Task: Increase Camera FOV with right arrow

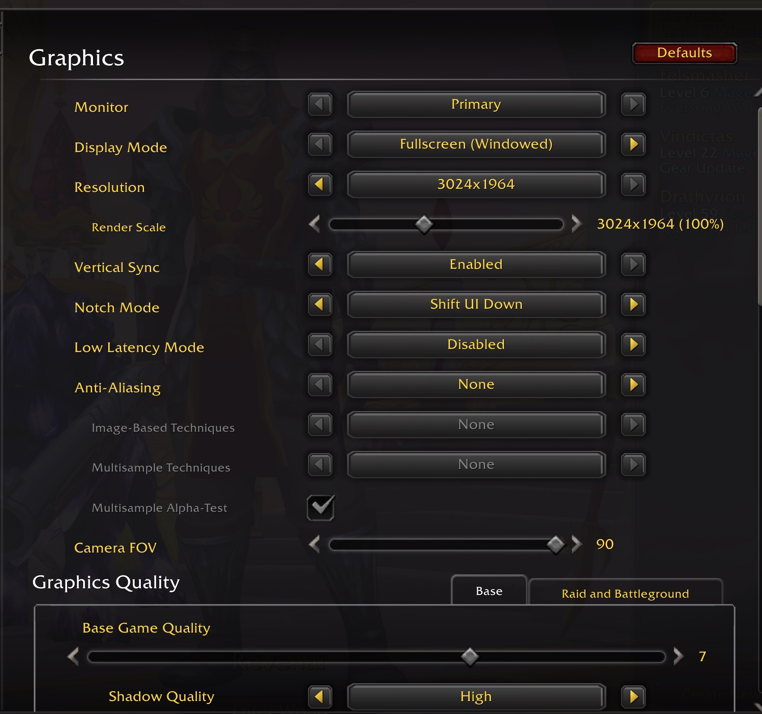Action: (x=576, y=544)
